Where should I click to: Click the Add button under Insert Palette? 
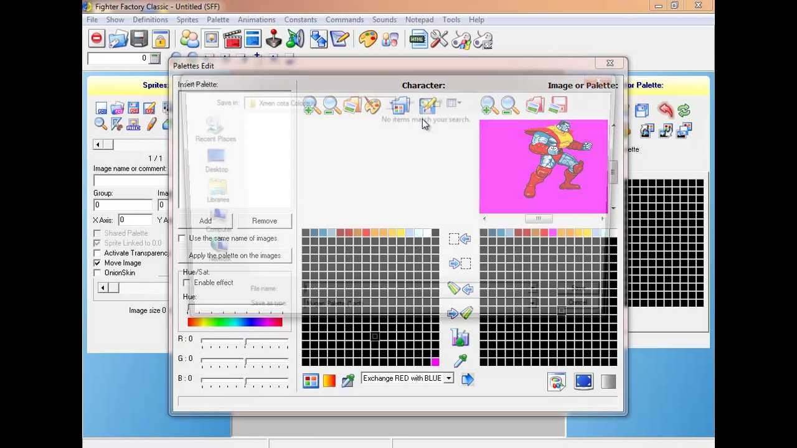tap(205, 221)
